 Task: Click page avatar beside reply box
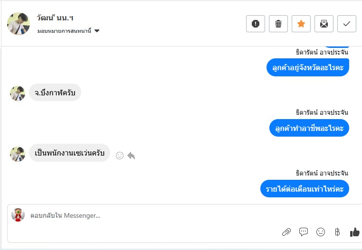[18, 215]
